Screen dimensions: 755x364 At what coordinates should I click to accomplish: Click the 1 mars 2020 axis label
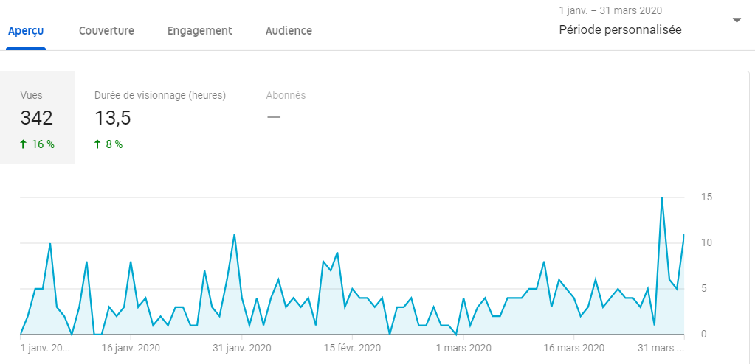coord(463,348)
